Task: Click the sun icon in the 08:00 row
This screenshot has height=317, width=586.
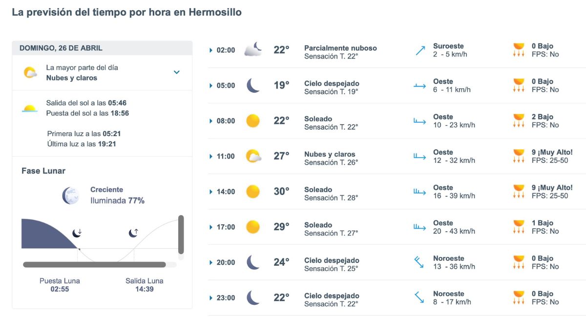Action: pos(252,120)
